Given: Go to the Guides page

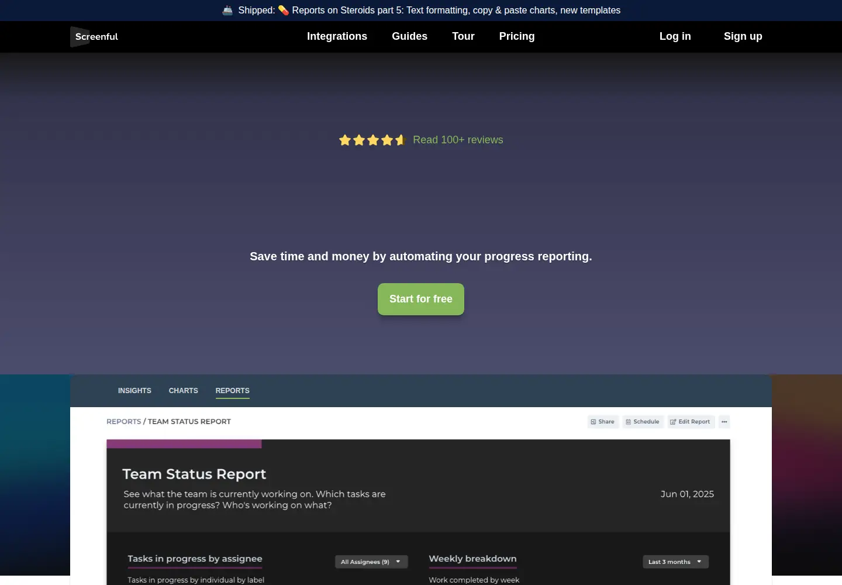Looking at the screenshot, I should (x=409, y=36).
